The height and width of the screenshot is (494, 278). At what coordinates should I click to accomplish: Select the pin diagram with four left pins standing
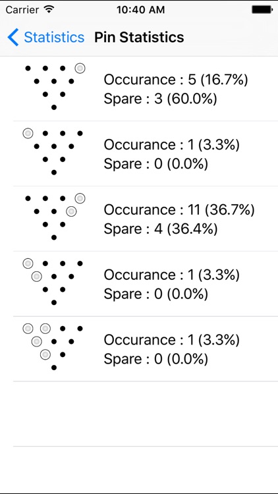click(x=54, y=348)
